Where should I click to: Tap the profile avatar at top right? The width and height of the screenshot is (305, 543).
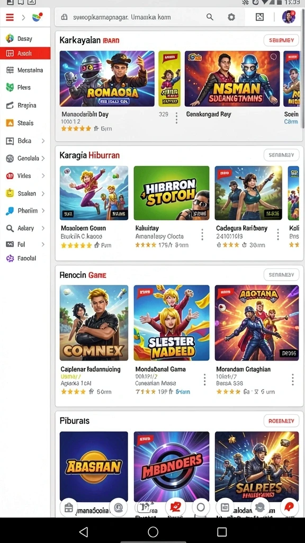[289, 16]
